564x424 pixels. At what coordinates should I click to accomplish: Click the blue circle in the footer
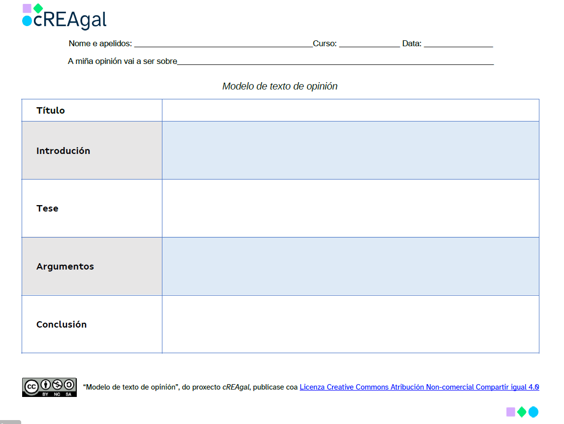click(533, 412)
